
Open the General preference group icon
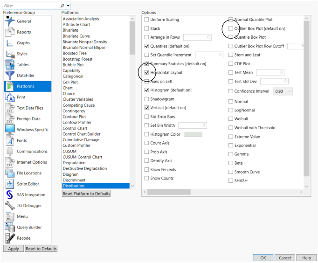pos(10,21)
